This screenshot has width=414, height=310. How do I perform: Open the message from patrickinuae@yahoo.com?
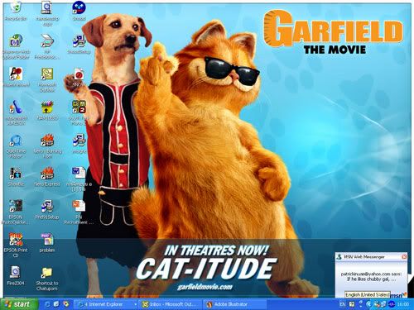click(371, 277)
